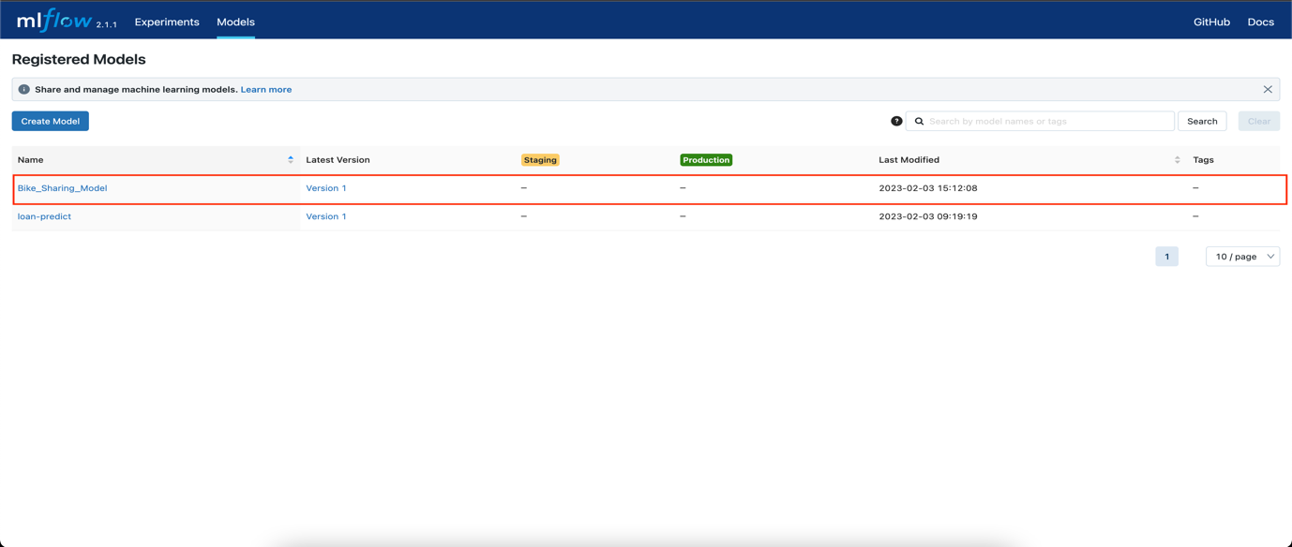The height and width of the screenshot is (547, 1292).
Task: Open Version 1 of Bike_Sharing_Model
Action: (x=326, y=188)
